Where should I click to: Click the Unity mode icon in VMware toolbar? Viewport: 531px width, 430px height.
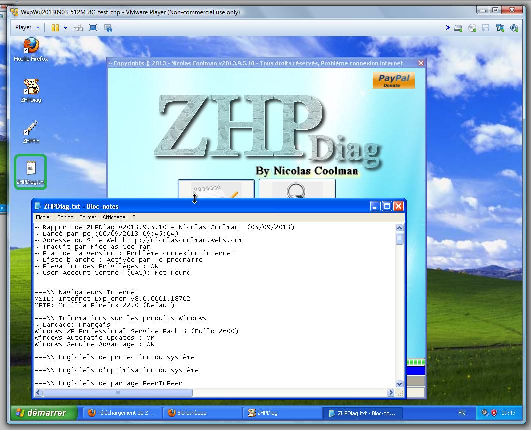(108, 28)
